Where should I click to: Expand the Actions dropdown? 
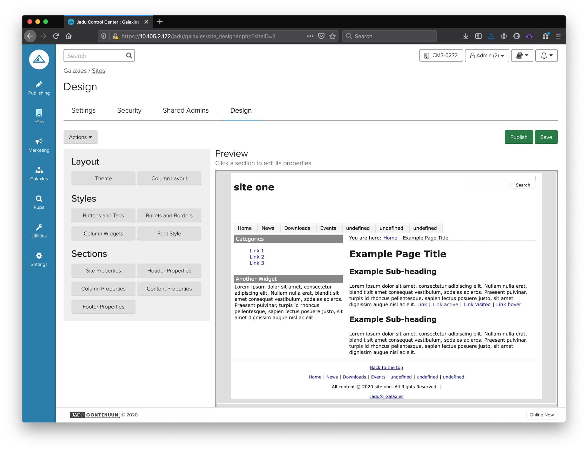(80, 137)
